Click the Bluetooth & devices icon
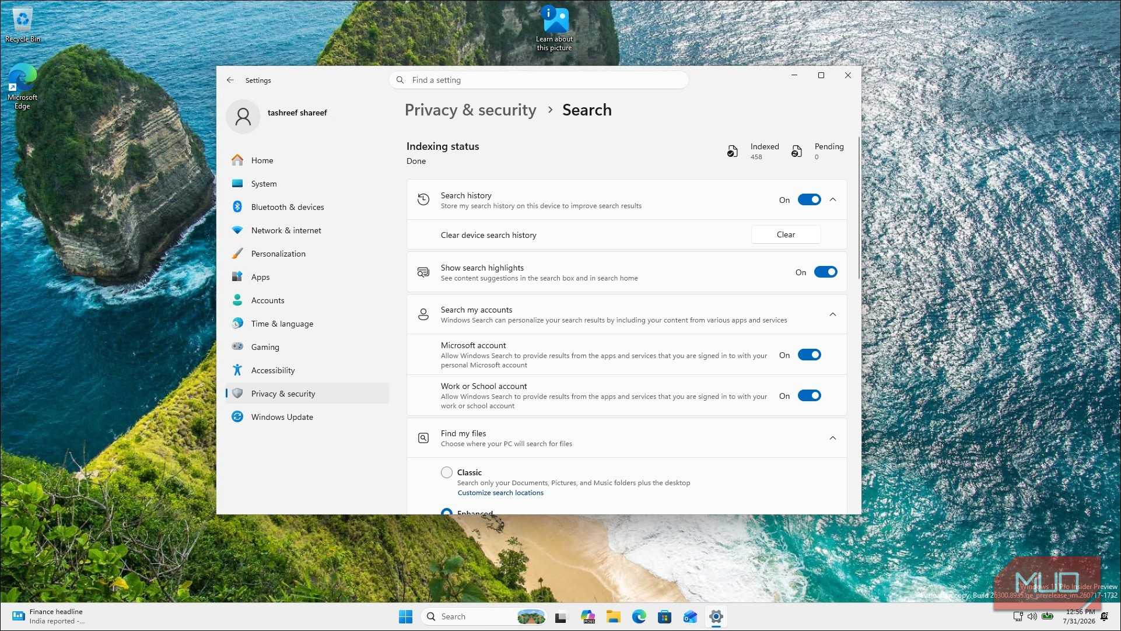The width and height of the screenshot is (1121, 631). tap(237, 206)
